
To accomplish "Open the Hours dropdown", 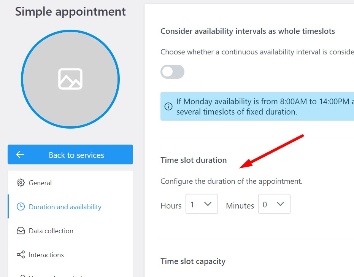I will (202, 204).
